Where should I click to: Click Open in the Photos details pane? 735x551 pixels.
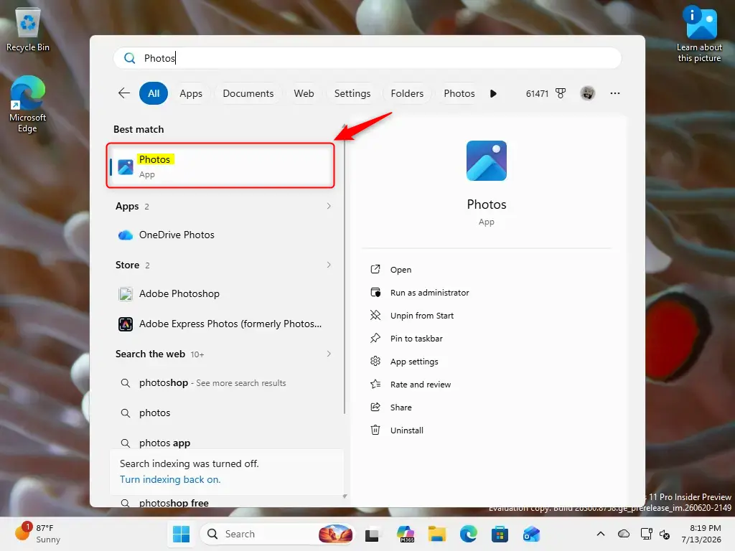coord(401,270)
